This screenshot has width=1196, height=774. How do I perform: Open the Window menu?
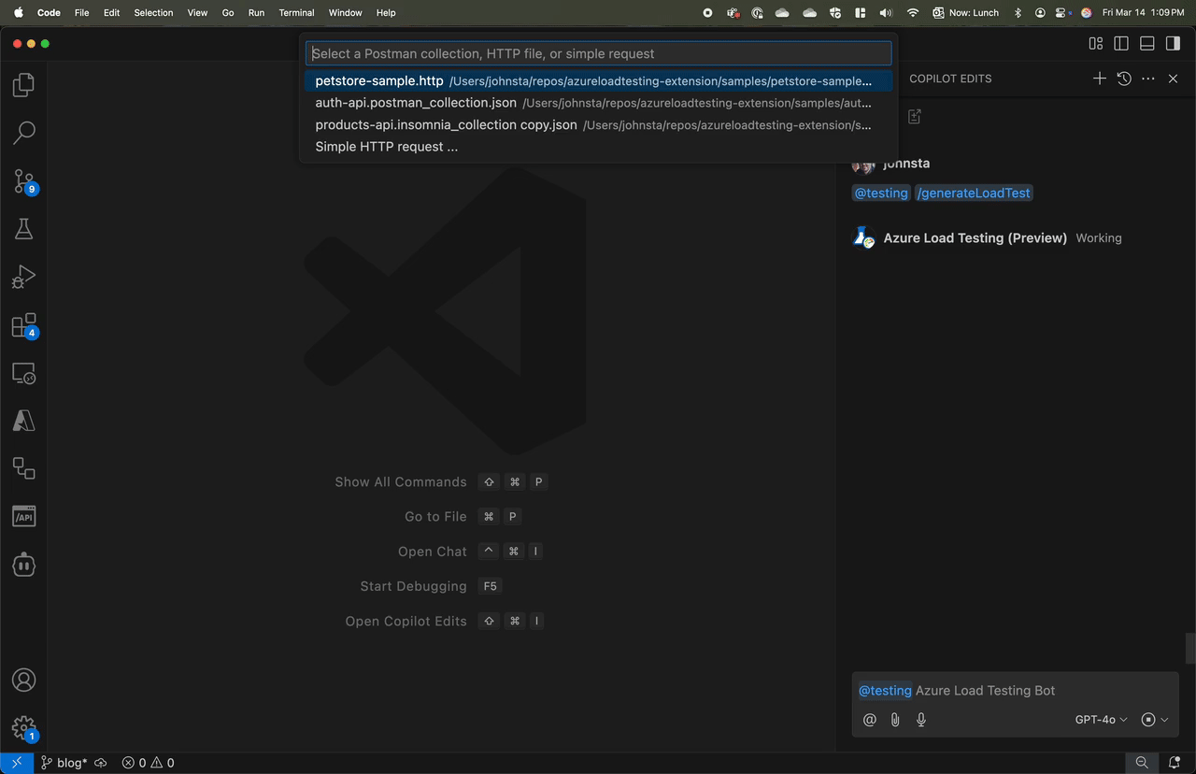click(x=345, y=13)
